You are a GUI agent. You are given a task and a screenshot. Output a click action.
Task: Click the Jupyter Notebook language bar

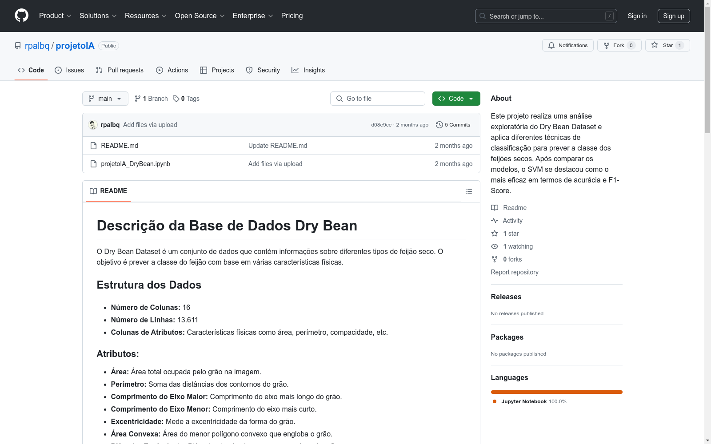(557, 392)
